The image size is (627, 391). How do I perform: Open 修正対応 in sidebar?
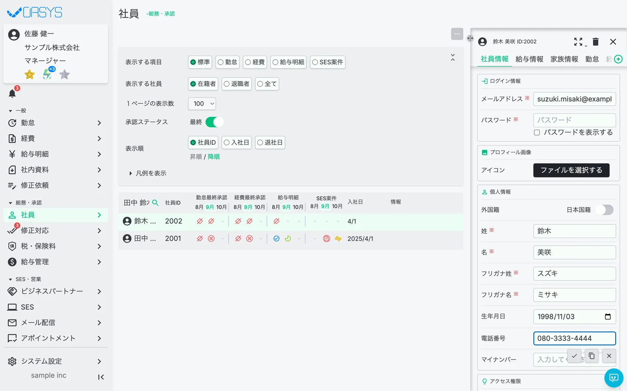coord(56,231)
